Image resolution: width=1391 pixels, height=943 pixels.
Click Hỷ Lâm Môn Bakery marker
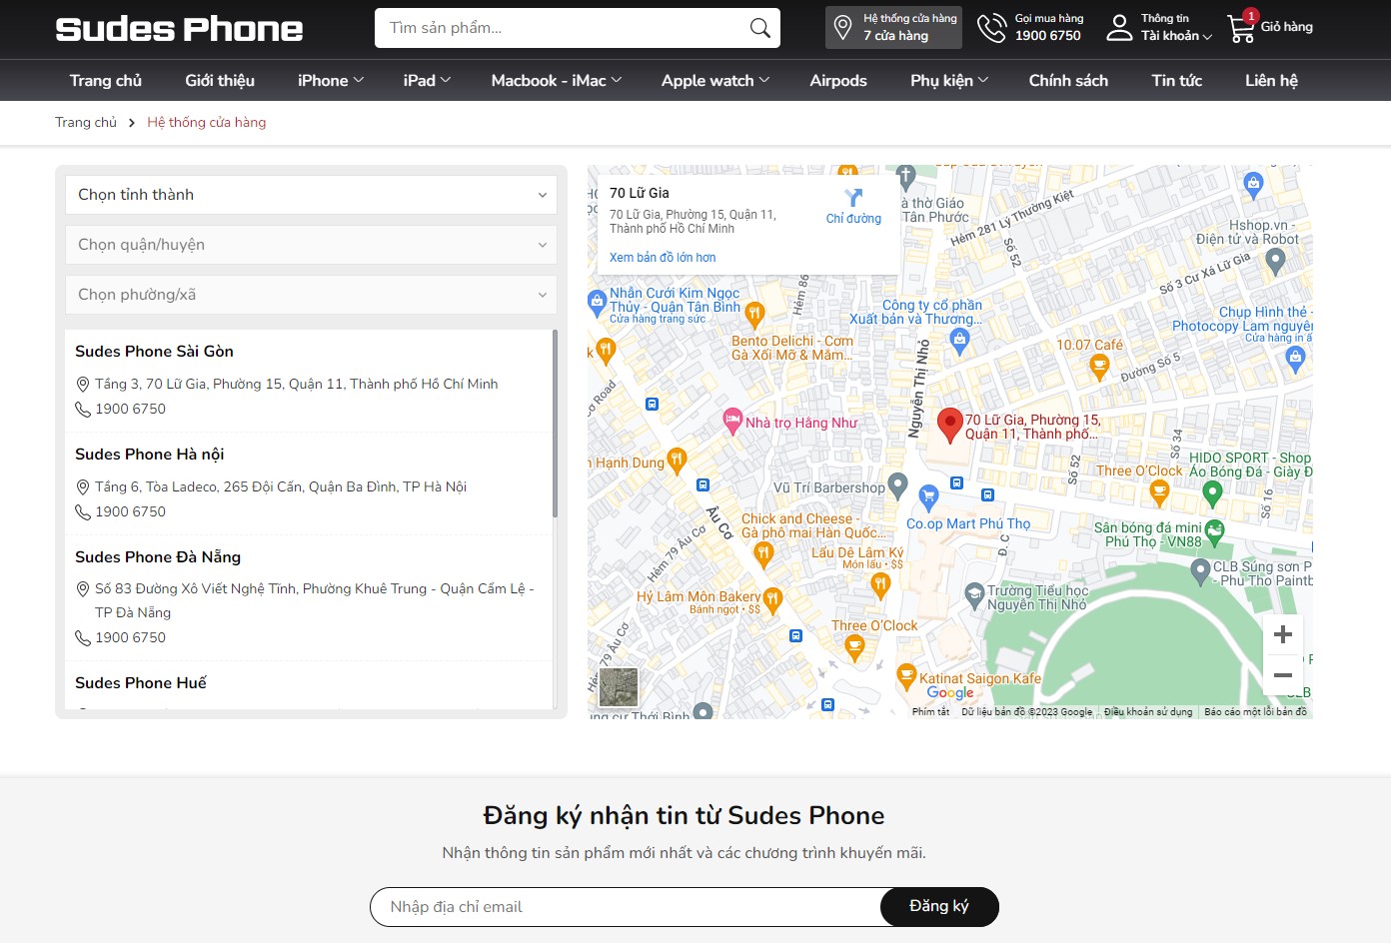[x=772, y=599]
